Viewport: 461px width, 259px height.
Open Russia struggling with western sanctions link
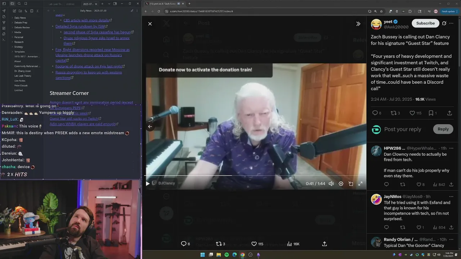(89, 75)
